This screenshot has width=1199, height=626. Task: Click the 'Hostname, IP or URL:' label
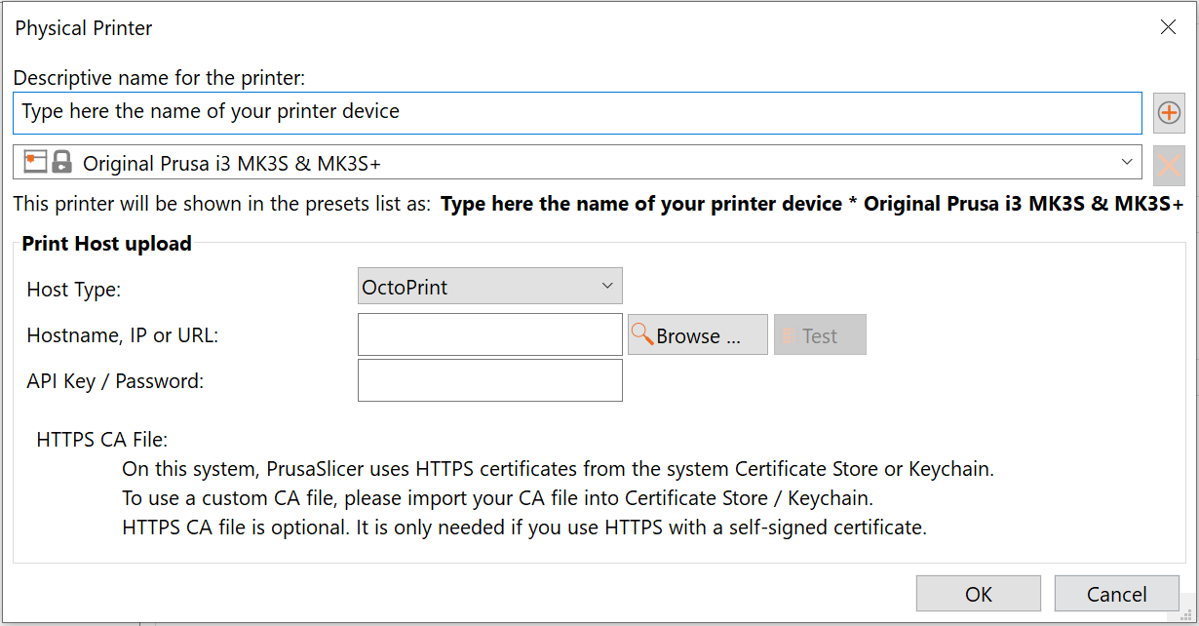[x=123, y=335]
